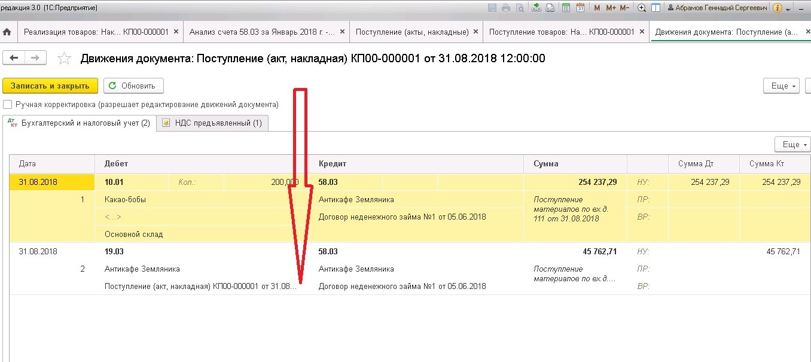This screenshot has height=362, width=811.
Task: Click the Print icon in top toolbar
Action: pos(506,8)
